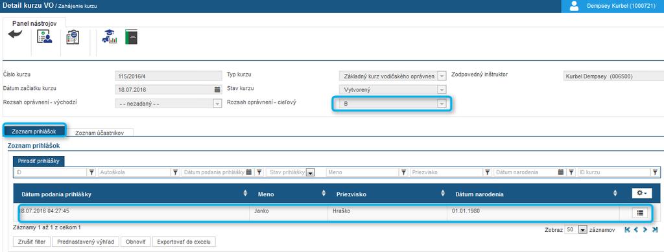Viewport: 664px width, 252px height.
Task: Expand Stav kurzu dropdown
Action: click(442, 89)
